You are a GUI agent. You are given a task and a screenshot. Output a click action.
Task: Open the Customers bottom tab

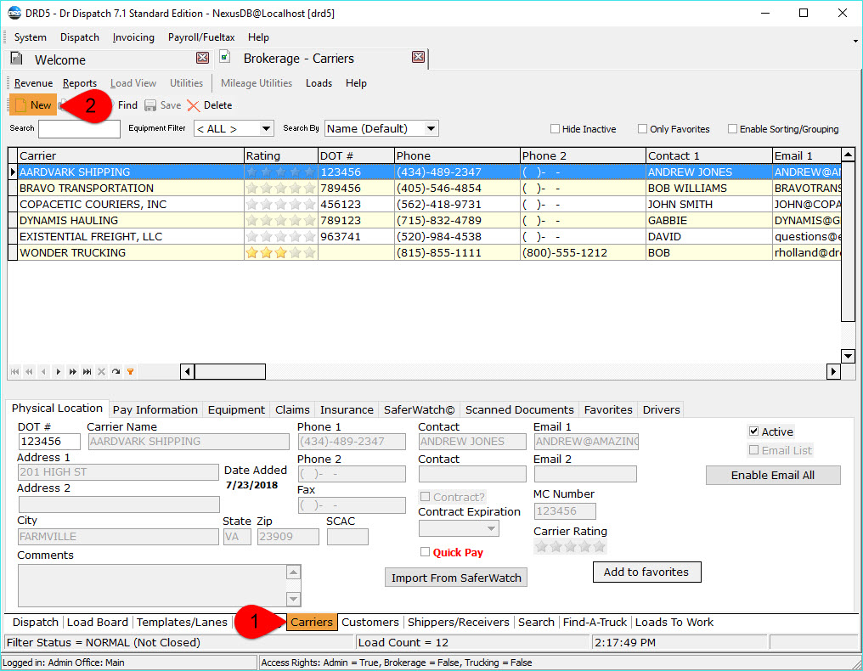point(369,622)
